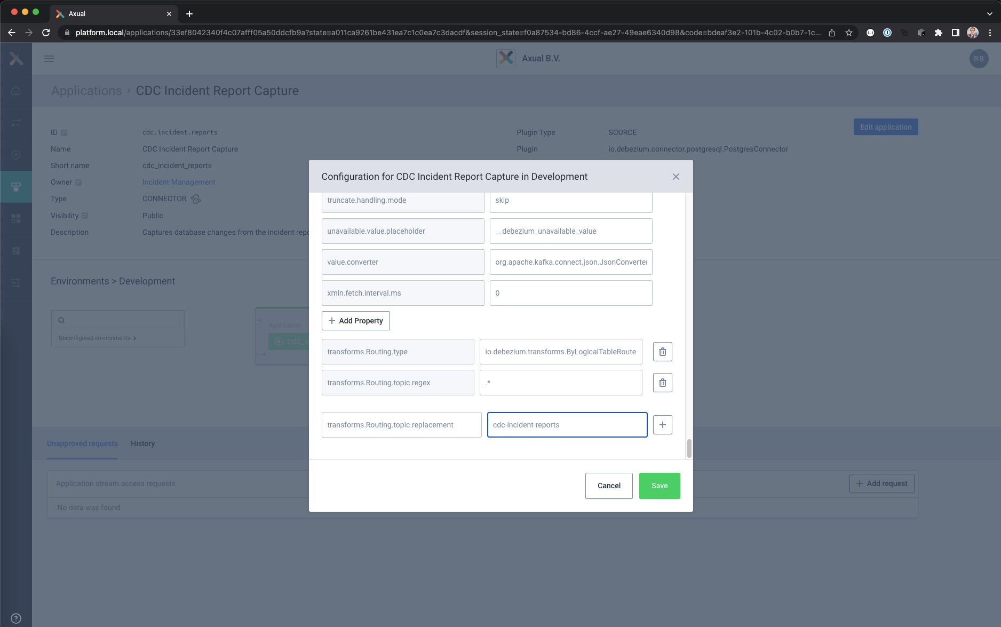Reload the browser page

(x=46, y=33)
